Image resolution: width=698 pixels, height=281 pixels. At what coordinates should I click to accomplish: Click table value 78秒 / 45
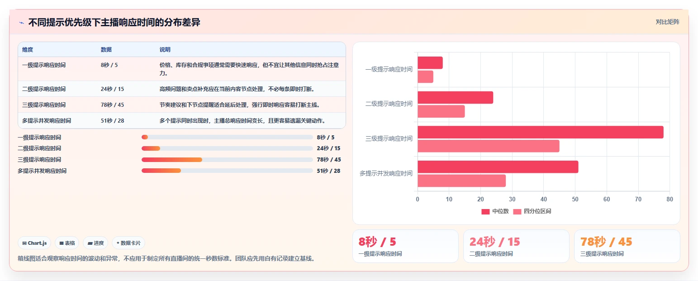(x=112, y=105)
